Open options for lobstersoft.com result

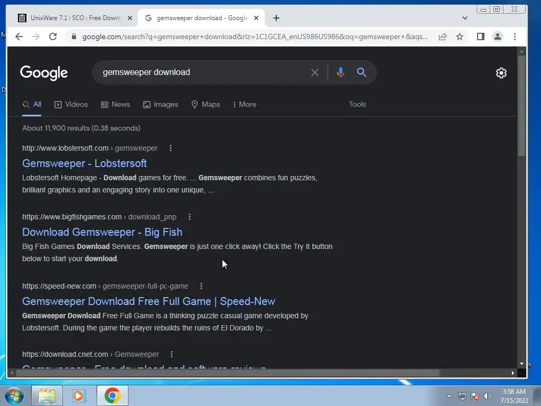pyautogui.click(x=171, y=148)
